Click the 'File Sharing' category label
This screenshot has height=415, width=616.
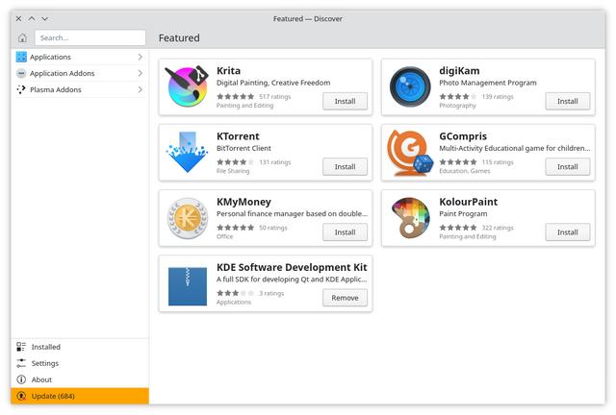pos(233,171)
